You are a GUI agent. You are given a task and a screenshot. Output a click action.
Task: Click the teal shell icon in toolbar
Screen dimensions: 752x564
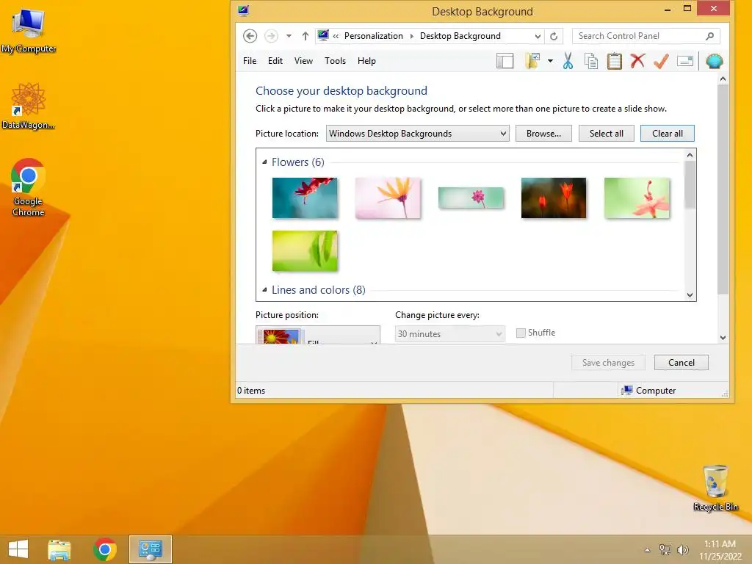[x=714, y=61]
